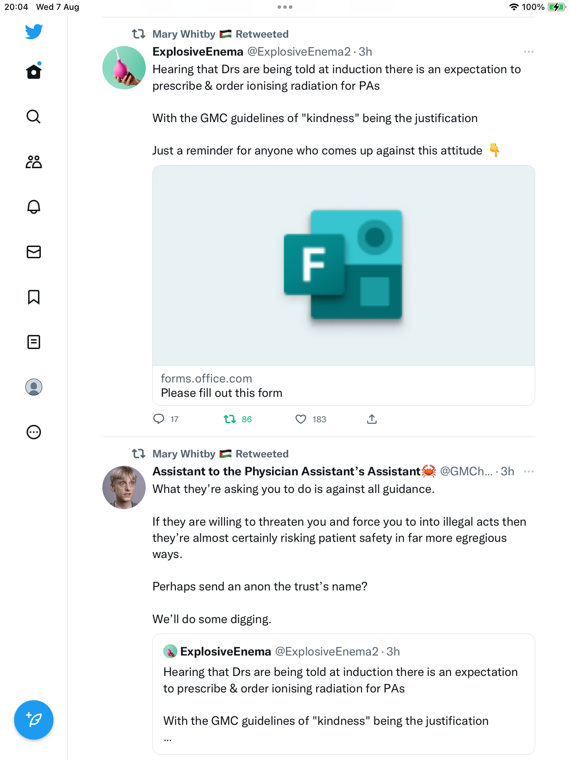Open ExplosiveEnema profile picture
The width and height of the screenshot is (570, 760).
coord(124,68)
